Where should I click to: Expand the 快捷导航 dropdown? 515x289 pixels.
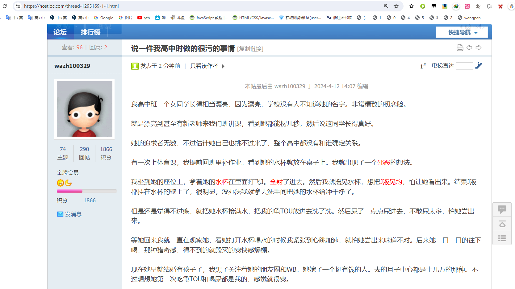pyautogui.click(x=462, y=32)
